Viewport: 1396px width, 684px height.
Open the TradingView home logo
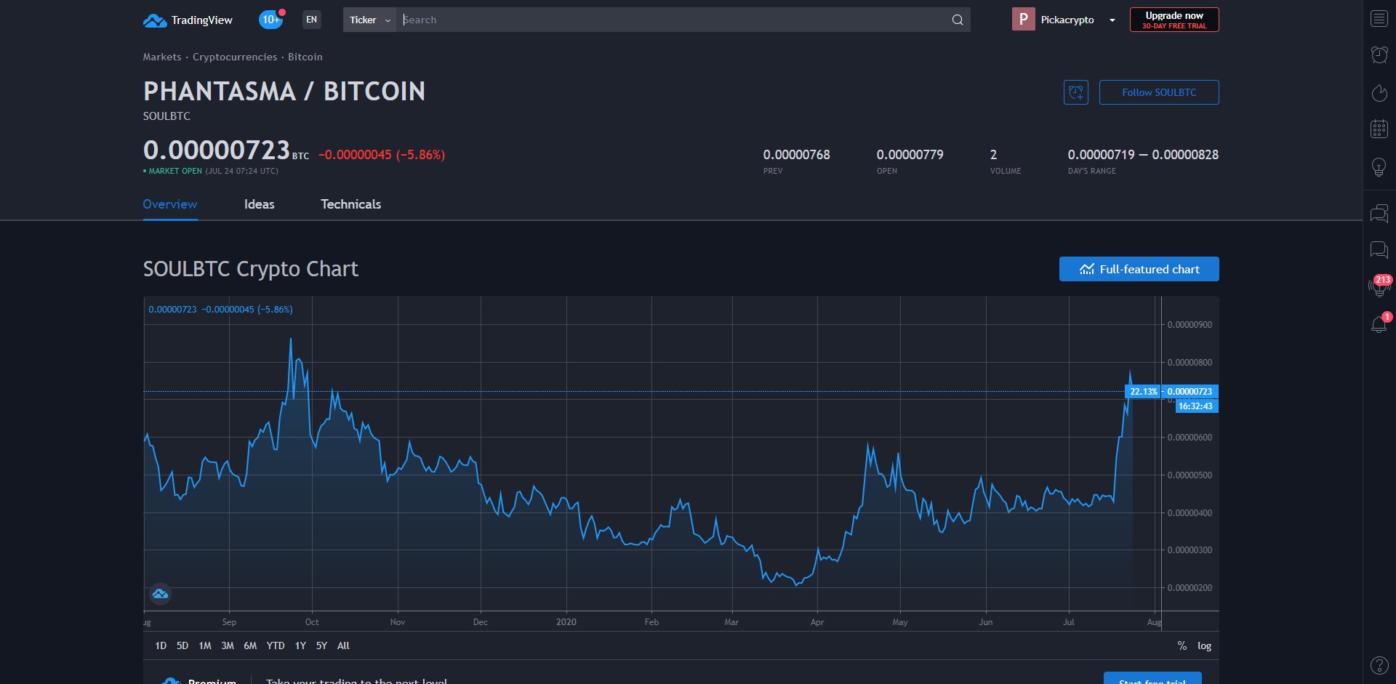(x=188, y=20)
